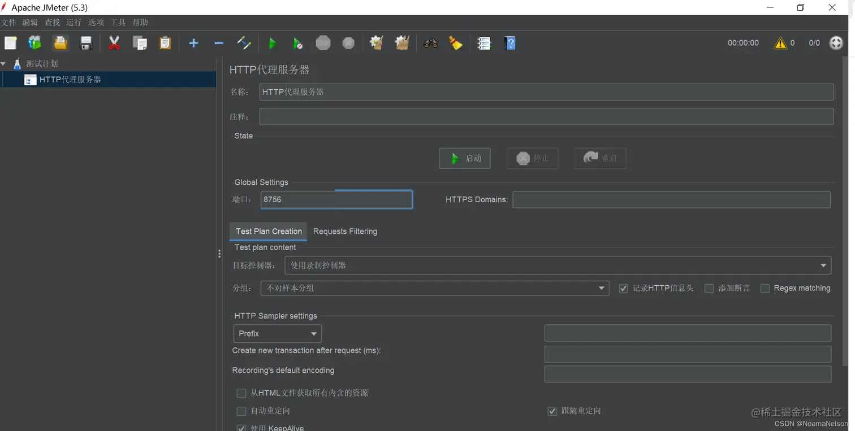
Task: Click the panel splitter handle dots
Action: (x=219, y=254)
